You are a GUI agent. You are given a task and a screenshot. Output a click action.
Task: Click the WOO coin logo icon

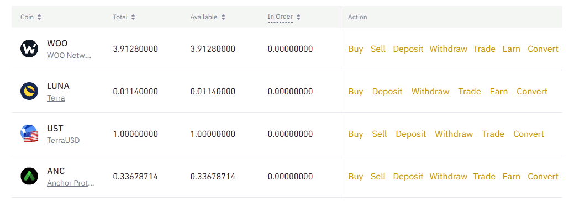click(x=29, y=49)
